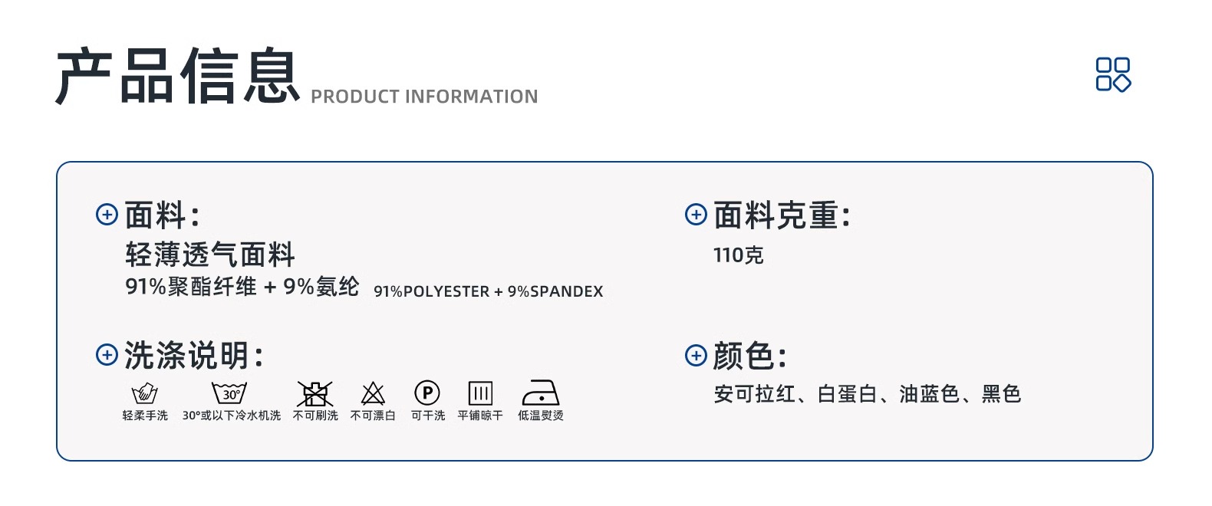Click the 30° machine wash tub icon

tap(230, 393)
